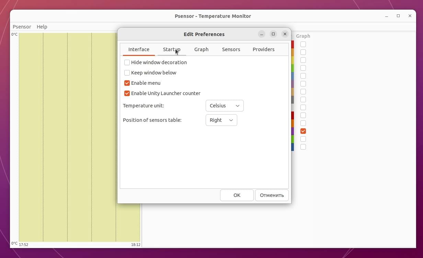Expand the Position of sensors table dropdown

[x=221, y=120]
